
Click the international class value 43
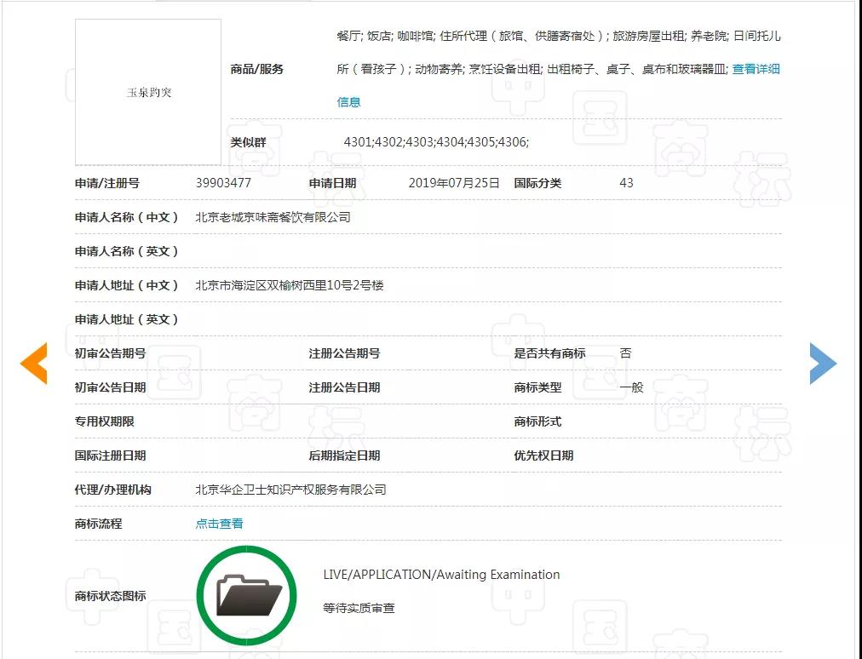click(x=626, y=183)
